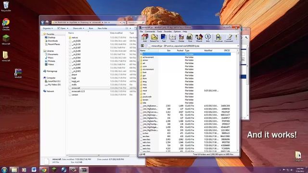Select Recent Places in Explorer sidebar
This screenshot has height=173, width=308.
pyautogui.click(x=54, y=44)
